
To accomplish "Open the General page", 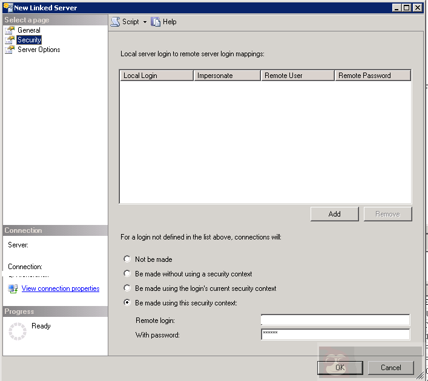I will click(x=29, y=30).
